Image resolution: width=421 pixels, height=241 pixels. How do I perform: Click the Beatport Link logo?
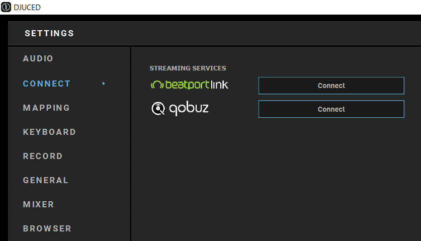[x=189, y=85]
